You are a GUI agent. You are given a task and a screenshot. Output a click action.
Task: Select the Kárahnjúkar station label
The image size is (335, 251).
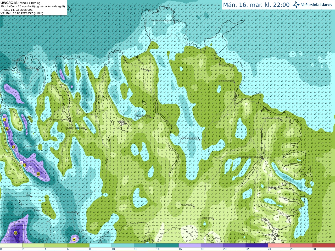187,205
